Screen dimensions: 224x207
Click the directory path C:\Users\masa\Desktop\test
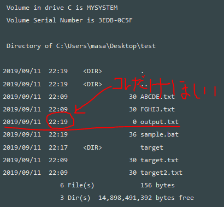coord(106,46)
